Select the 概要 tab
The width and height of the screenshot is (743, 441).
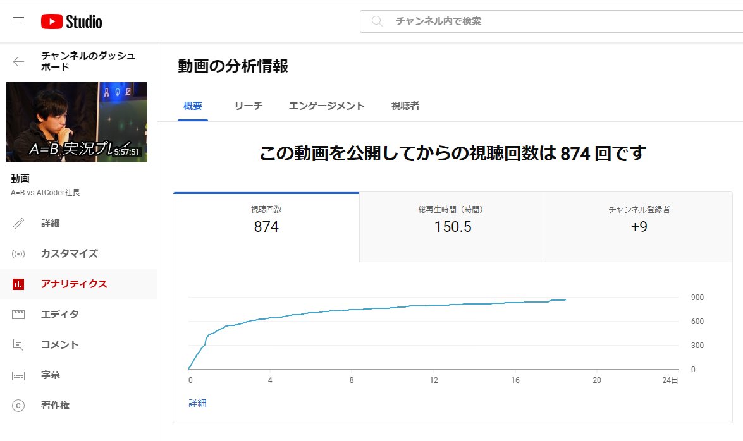(192, 106)
